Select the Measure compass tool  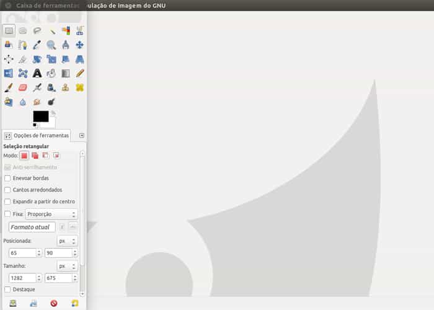point(66,45)
